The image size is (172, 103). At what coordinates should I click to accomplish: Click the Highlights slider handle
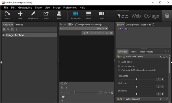(136, 79)
